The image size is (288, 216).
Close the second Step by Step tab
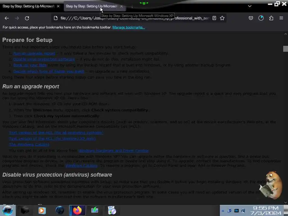(121, 6)
